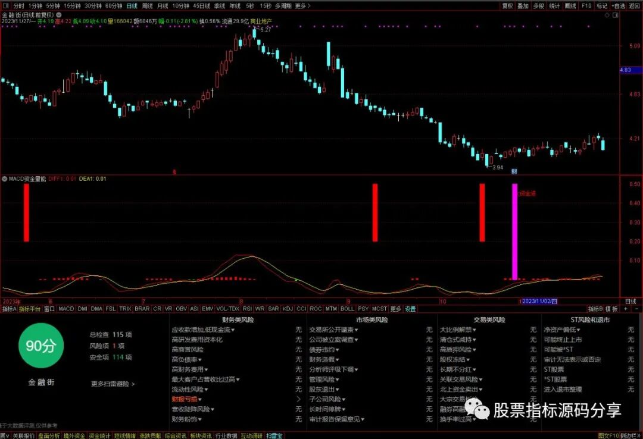Select the TRIX indicator tab
Screen dimensions: 643x439
pyautogui.click(x=125, y=309)
